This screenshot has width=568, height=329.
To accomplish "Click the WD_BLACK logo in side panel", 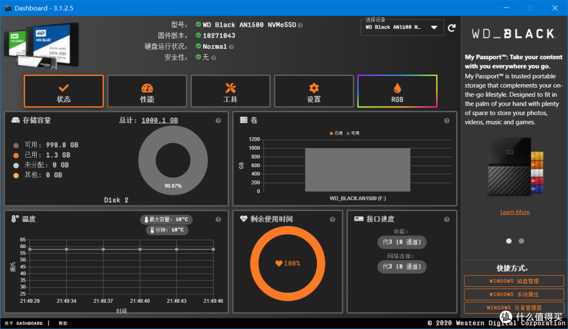I will click(514, 34).
